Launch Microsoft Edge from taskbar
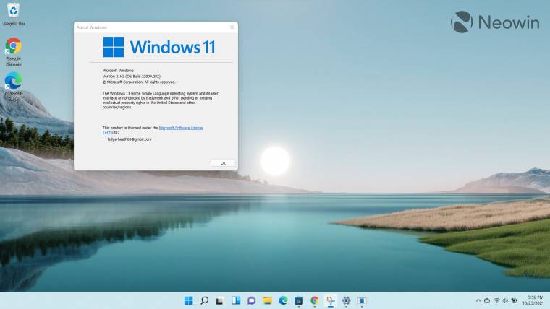This screenshot has width=550, height=309. (x=283, y=300)
